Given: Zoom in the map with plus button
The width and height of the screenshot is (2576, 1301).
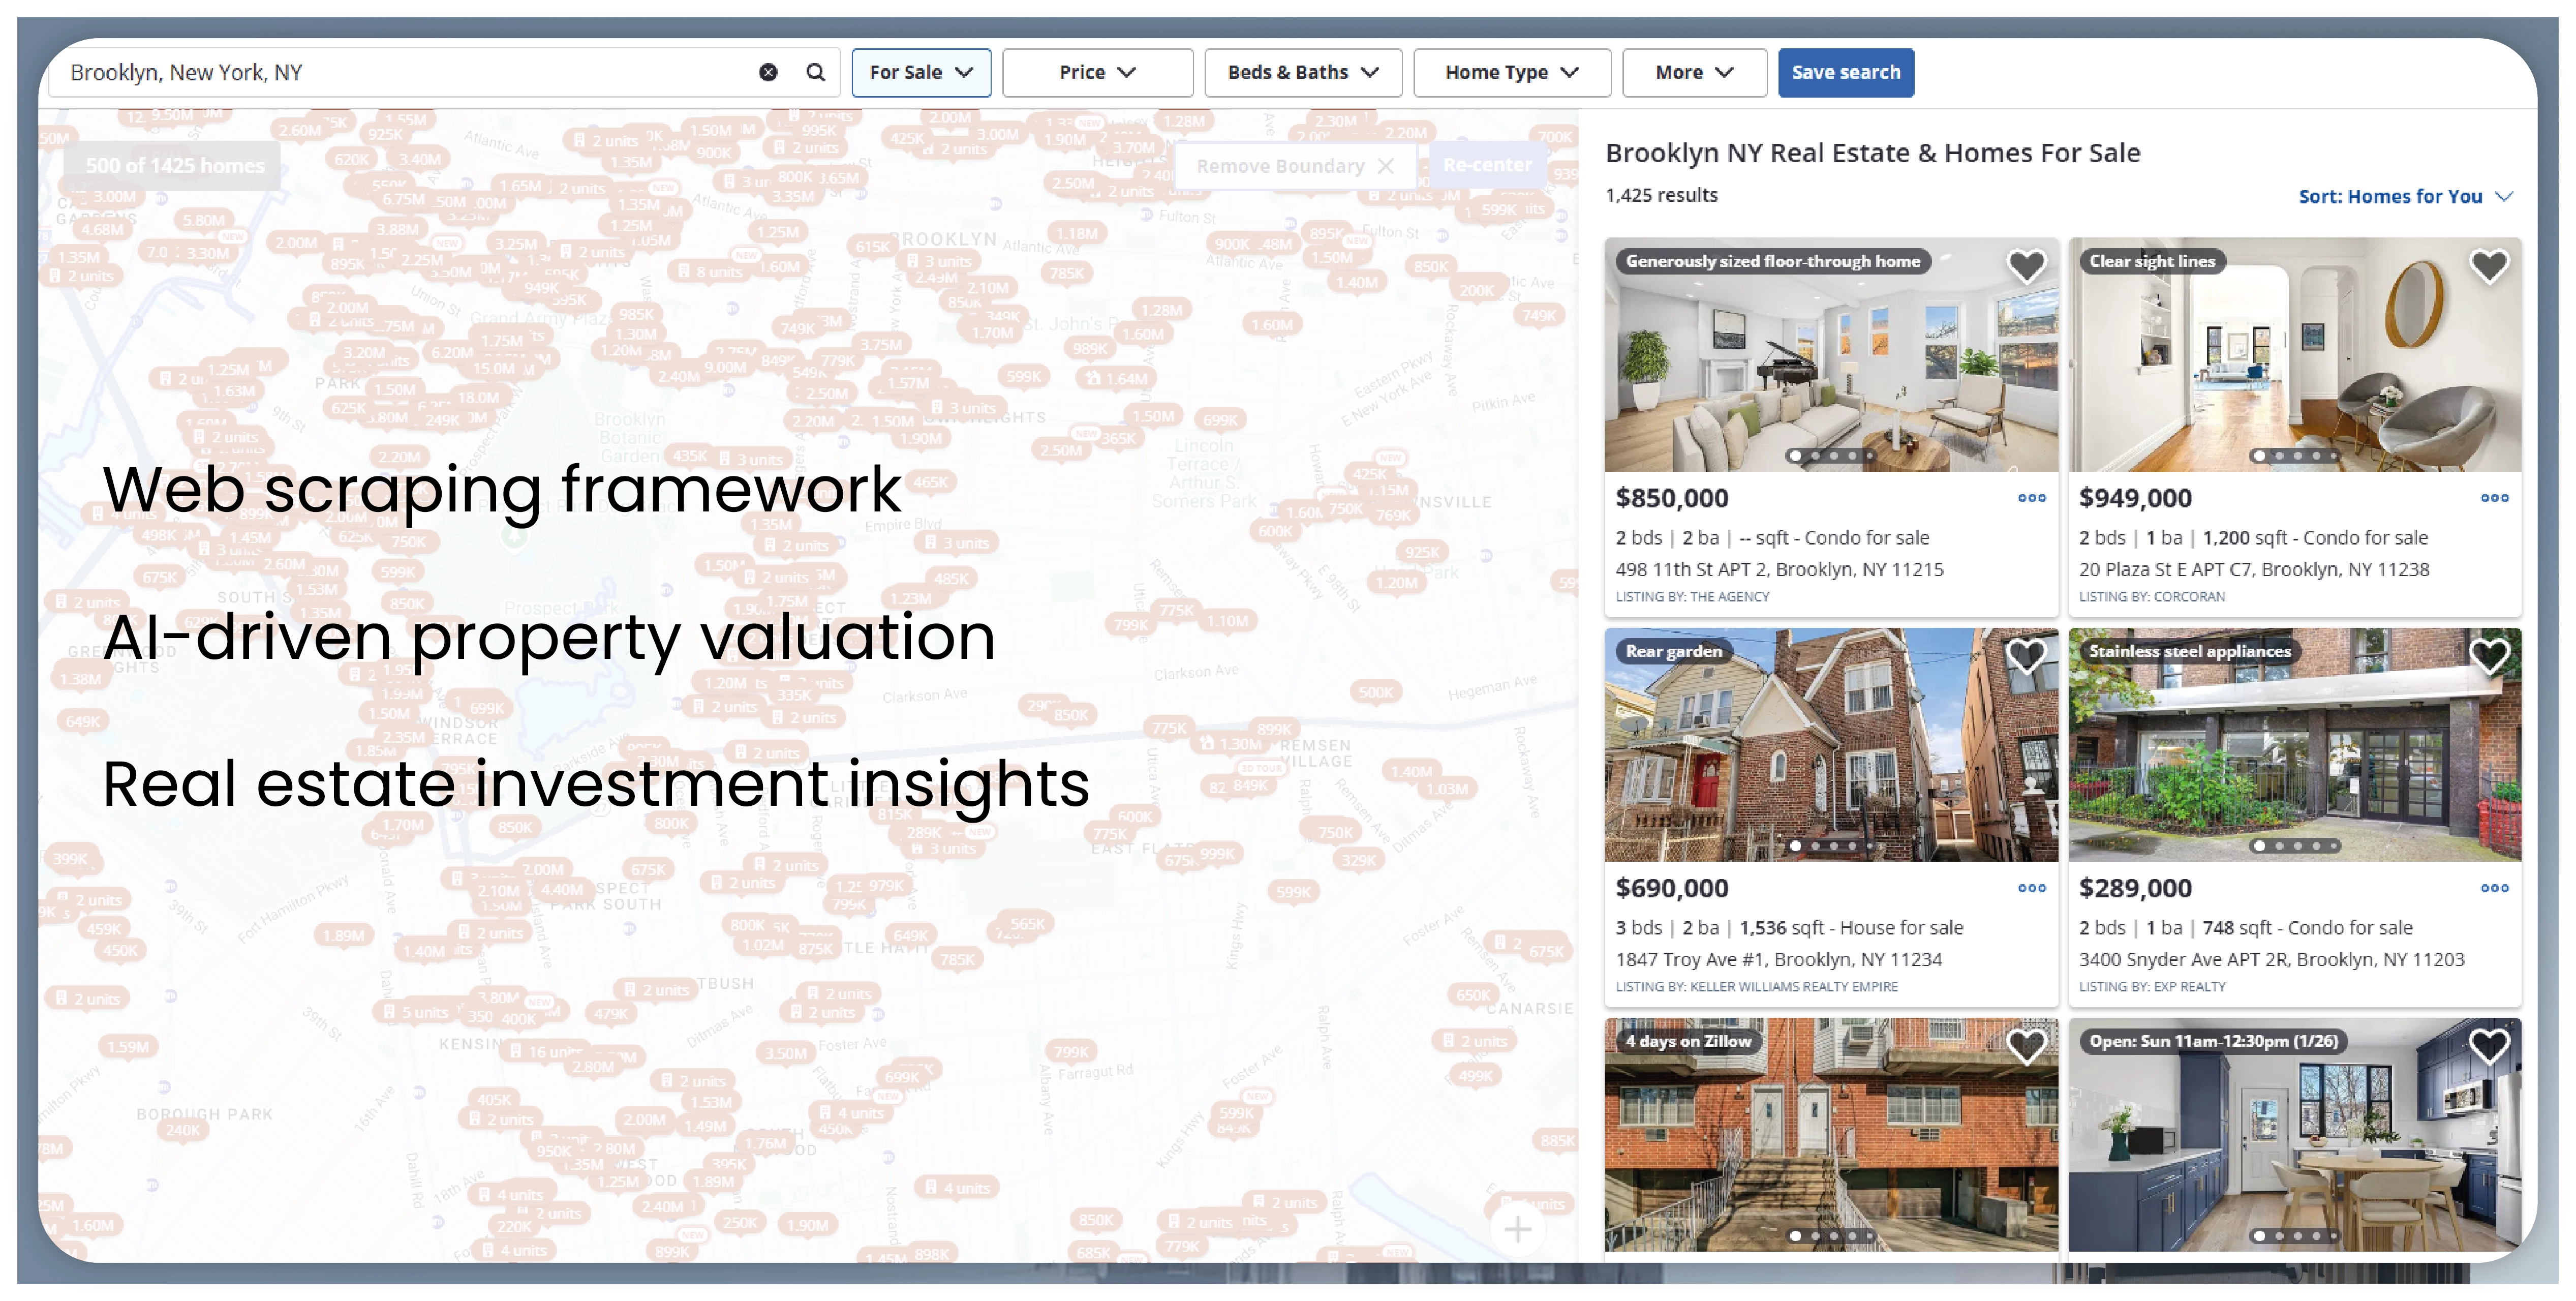Looking at the screenshot, I should [x=1517, y=1229].
